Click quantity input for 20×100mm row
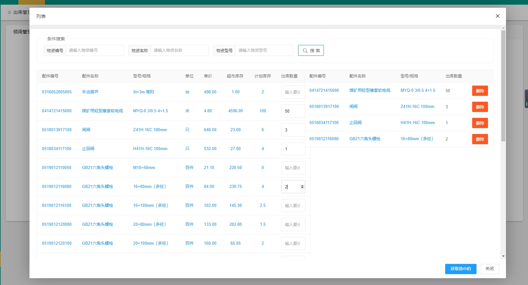528x285 pixels. tap(293, 243)
